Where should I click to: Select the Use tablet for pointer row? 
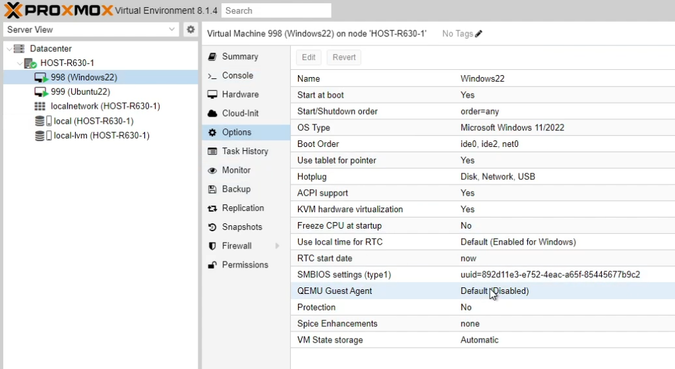[x=483, y=160]
